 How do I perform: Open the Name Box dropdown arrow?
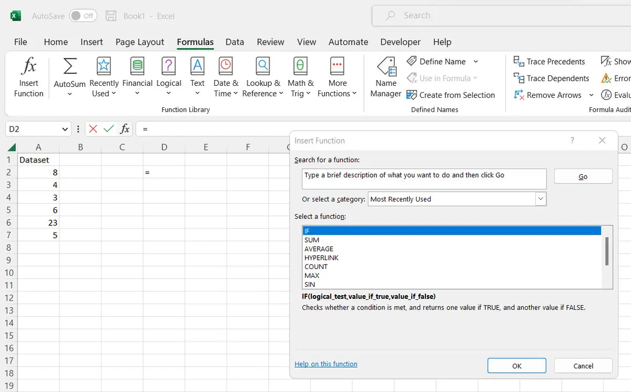65,129
